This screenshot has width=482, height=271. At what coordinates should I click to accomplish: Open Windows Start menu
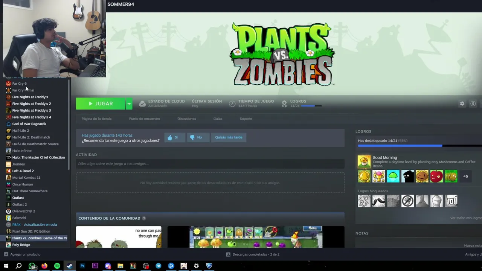point(6,266)
